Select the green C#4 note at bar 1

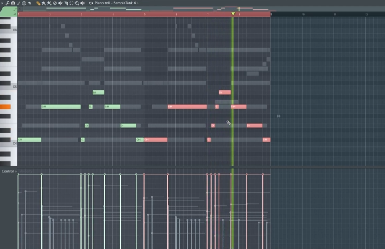click(x=30, y=140)
